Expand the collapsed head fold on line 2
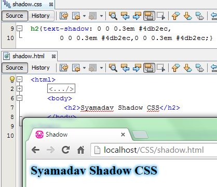217x187 pixels. point(20,89)
